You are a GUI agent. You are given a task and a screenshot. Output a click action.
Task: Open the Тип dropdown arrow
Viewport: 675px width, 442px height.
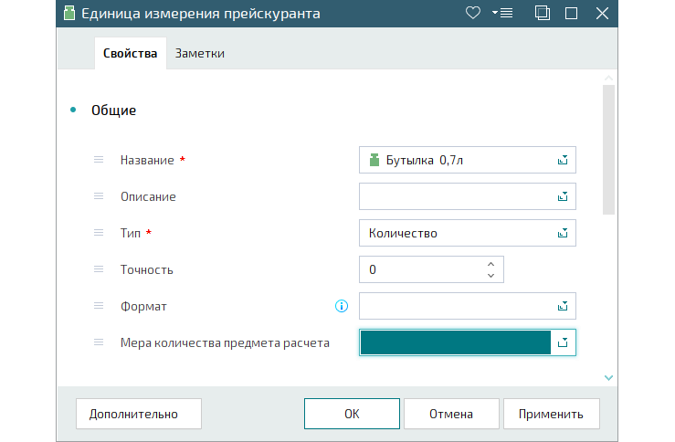pyautogui.click(x=563, y=233)
